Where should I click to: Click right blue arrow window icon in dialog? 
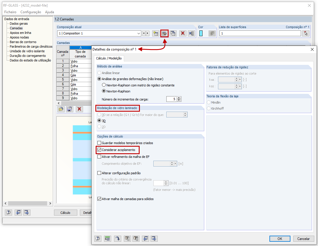point(154,239)
